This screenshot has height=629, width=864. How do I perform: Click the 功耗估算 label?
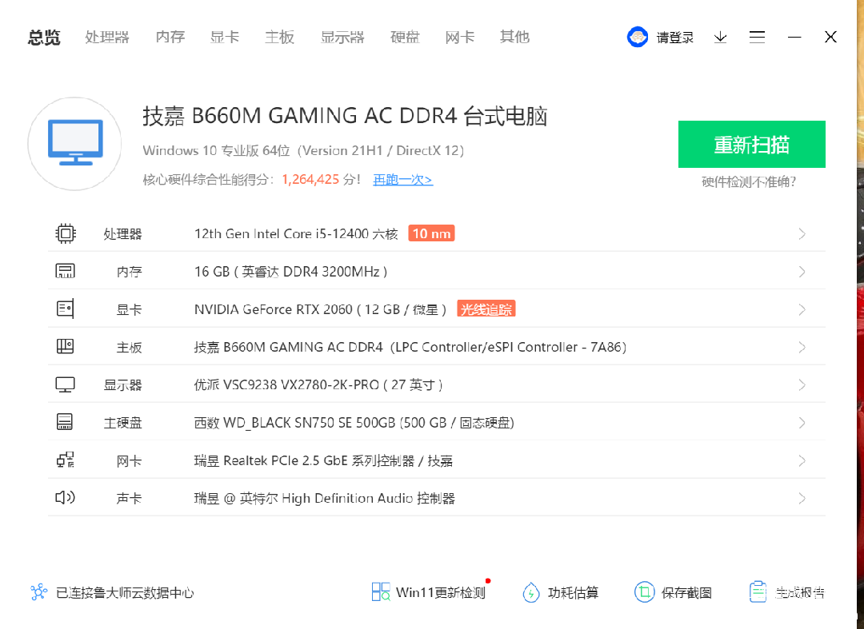click(x=573, y=593)
